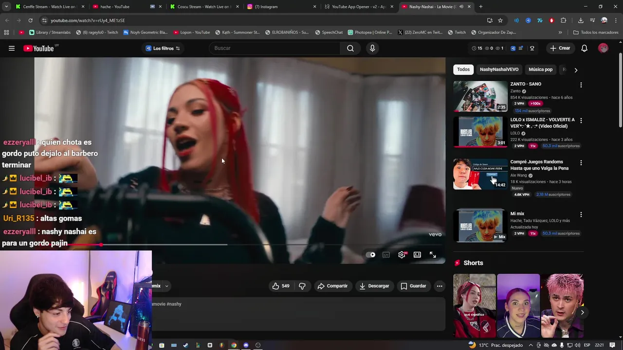The height and width of the screenshot is (350, 623).
Task: Open the tab search dropdown in Chrome
Action: (6, 7)
